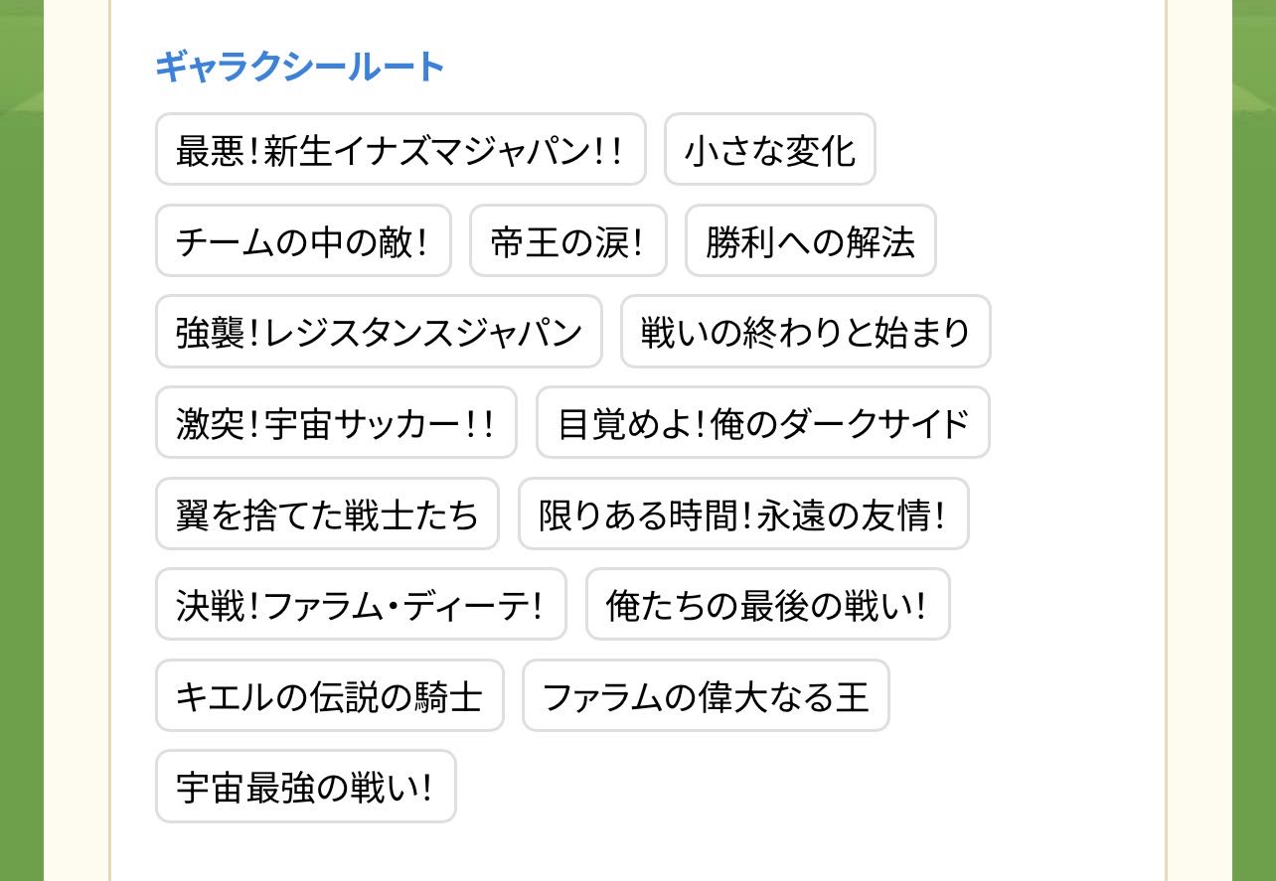The image size is (1276, 881).
Task: Choose the 帝王の涙! button
Action: pos(567,240)
